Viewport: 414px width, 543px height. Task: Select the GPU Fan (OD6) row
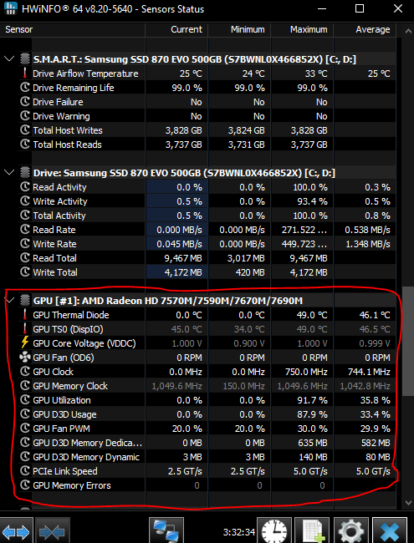point(207,358)
